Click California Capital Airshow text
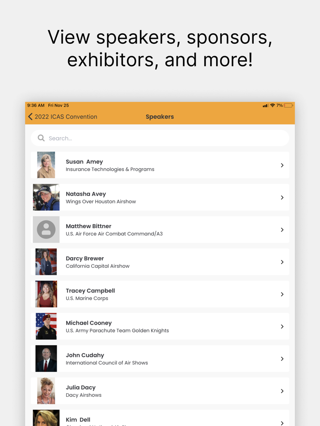 click(x=97, y=266)
